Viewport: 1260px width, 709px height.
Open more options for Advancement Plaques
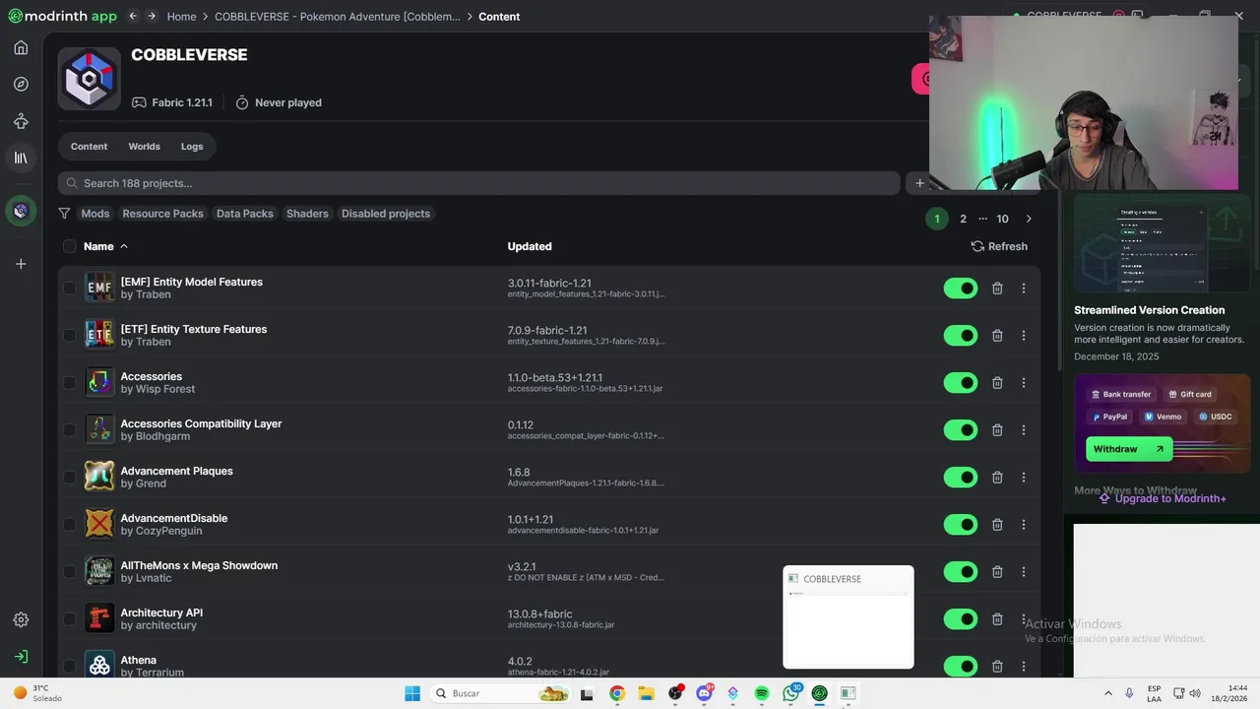tap(1024, 477)
